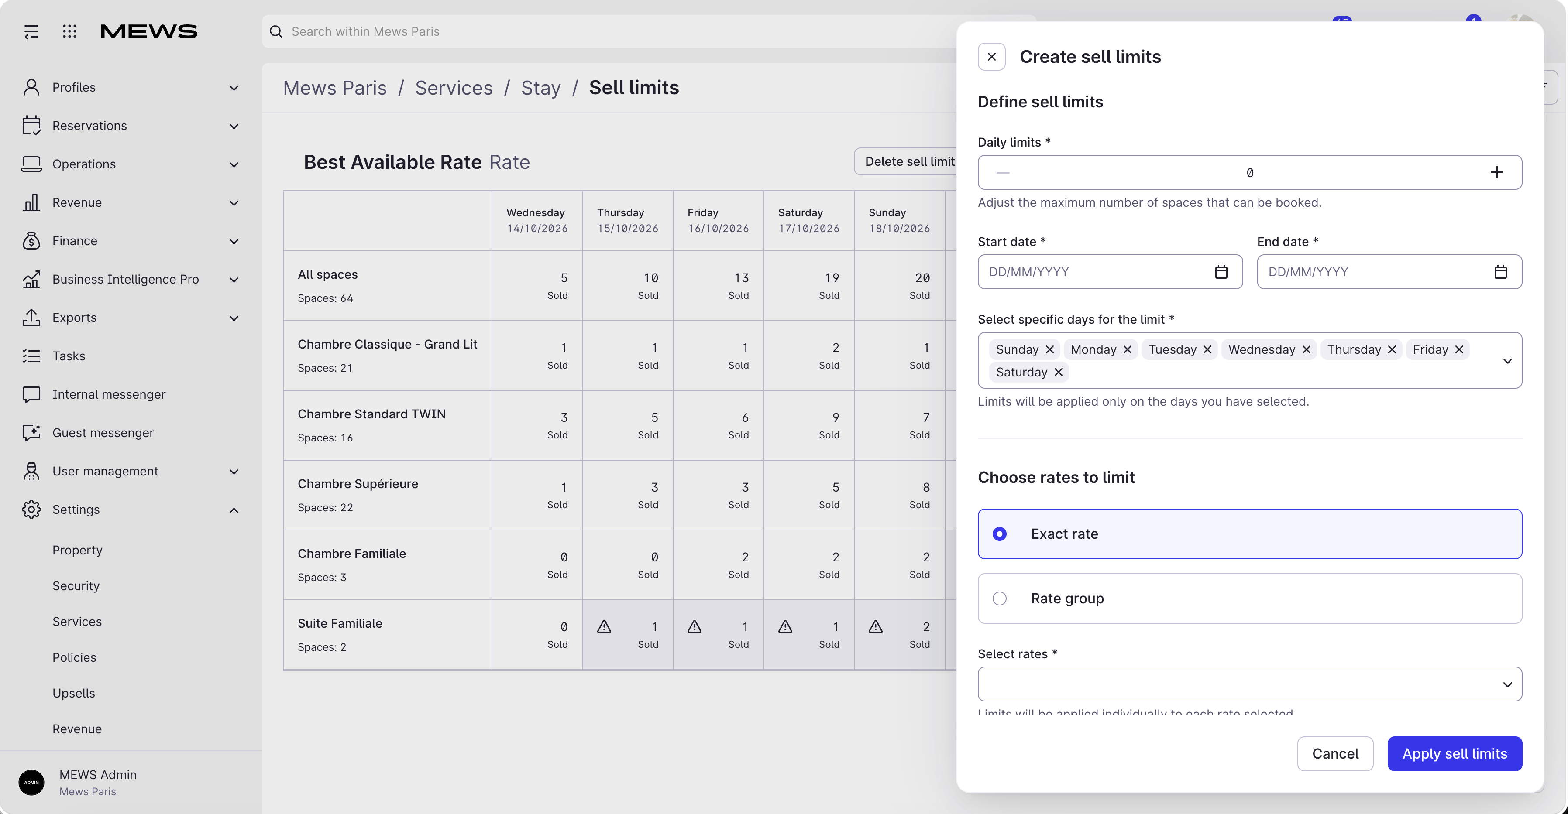The width and height of the screenshot is (1568, 814).
Task: Remove Sunday from selected days
Action: click(x=1049, y=349)
